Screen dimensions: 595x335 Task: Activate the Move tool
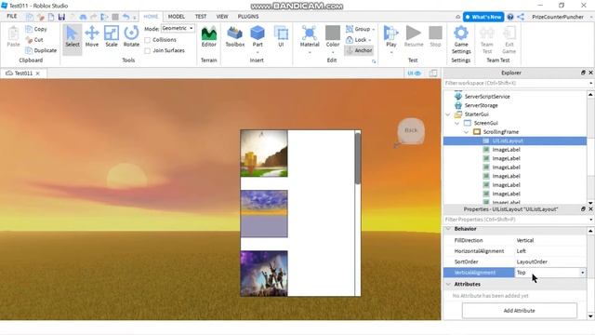point(92,37)
